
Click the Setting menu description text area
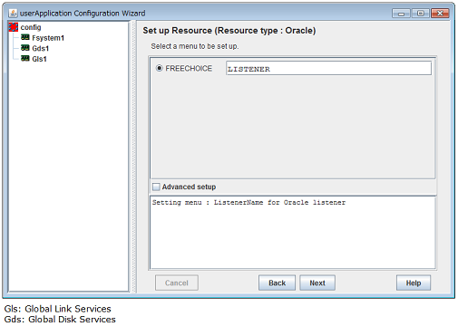click(x=293, y=232)
